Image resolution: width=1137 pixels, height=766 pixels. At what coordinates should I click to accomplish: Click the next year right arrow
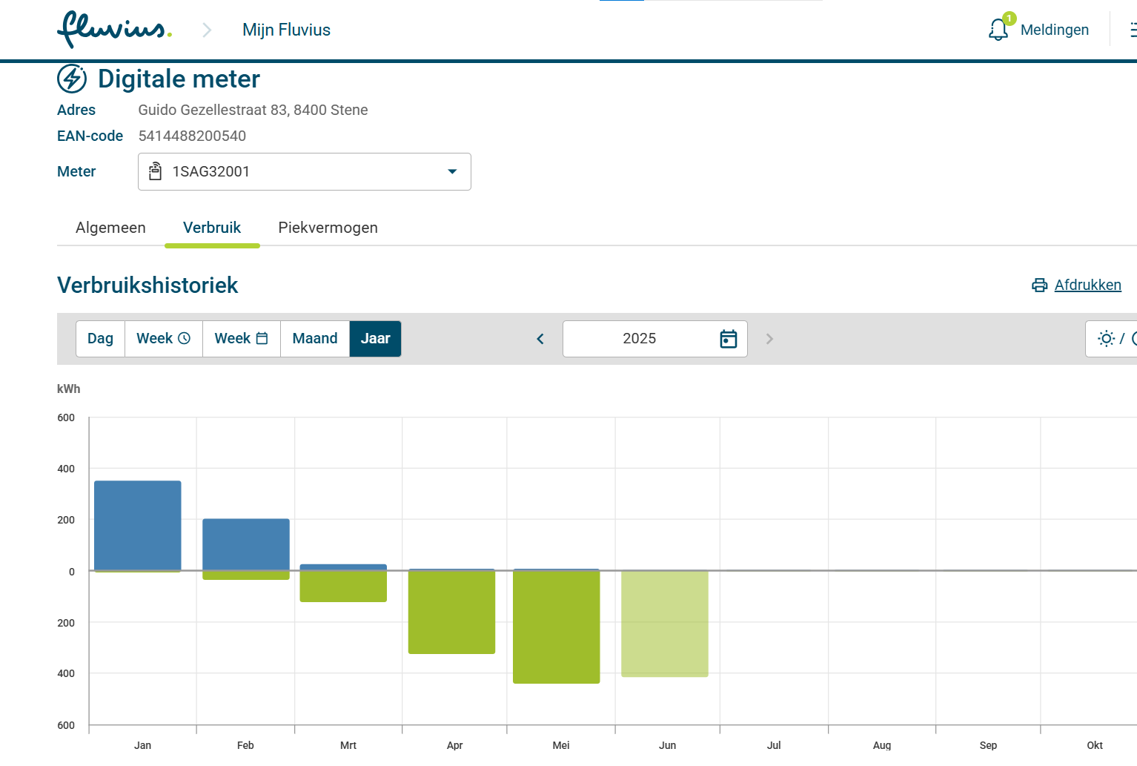coord(769,339)
